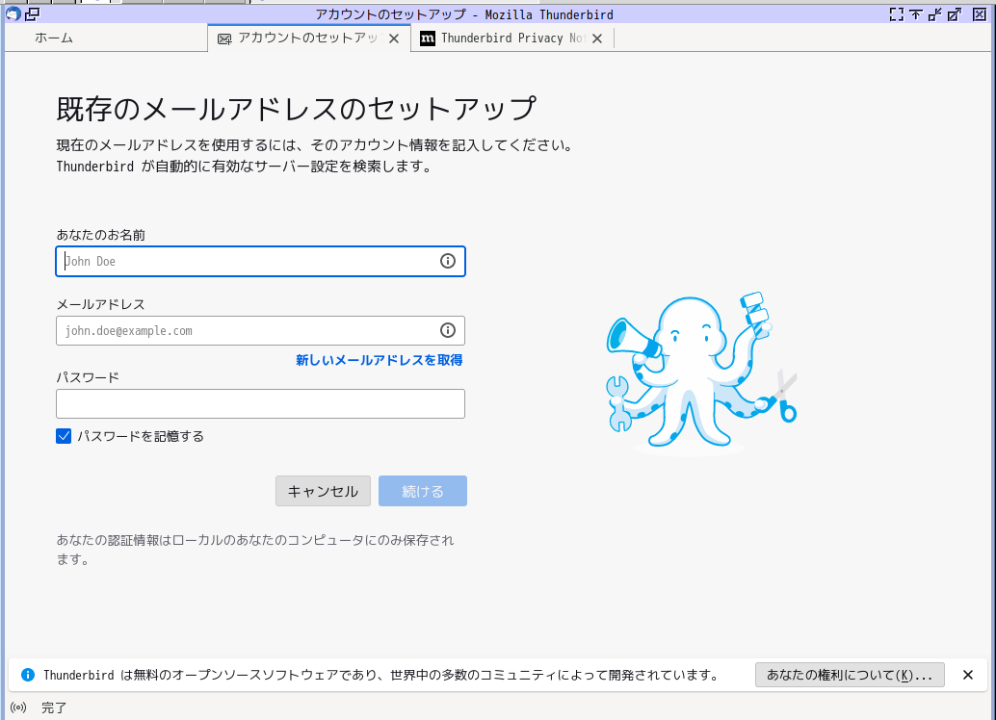
Task: Click the online status icon in the status bar
Action: coord(18,707)
